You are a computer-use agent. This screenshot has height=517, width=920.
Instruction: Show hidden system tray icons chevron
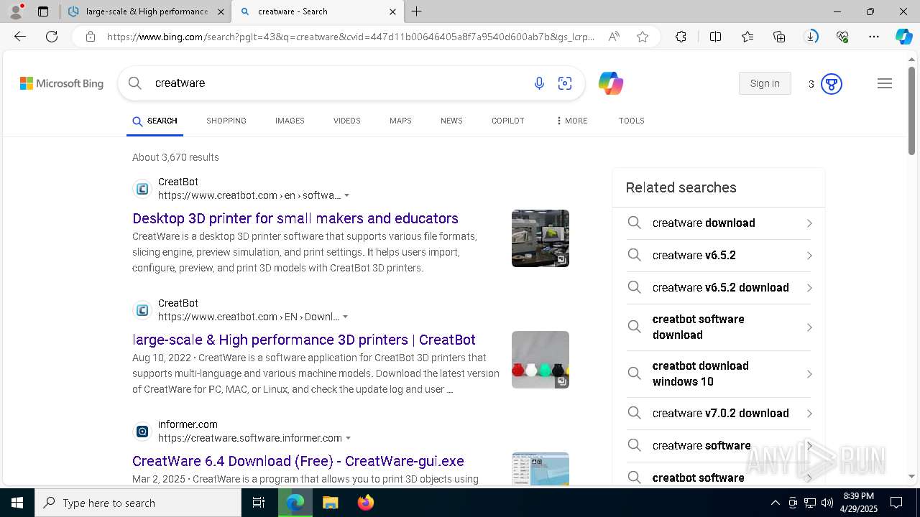(x=776, y=503)
